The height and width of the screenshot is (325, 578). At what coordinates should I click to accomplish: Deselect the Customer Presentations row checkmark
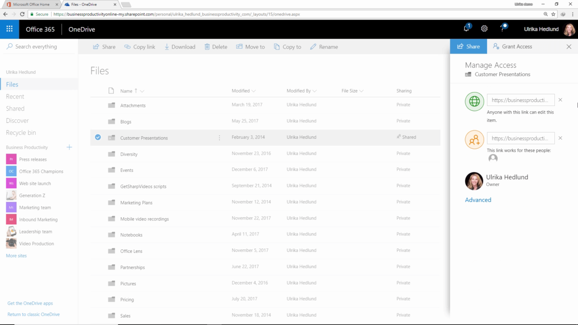98,137
